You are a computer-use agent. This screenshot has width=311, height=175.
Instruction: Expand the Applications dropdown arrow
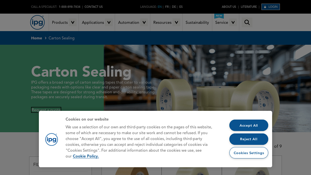click(x=109, y=23)
